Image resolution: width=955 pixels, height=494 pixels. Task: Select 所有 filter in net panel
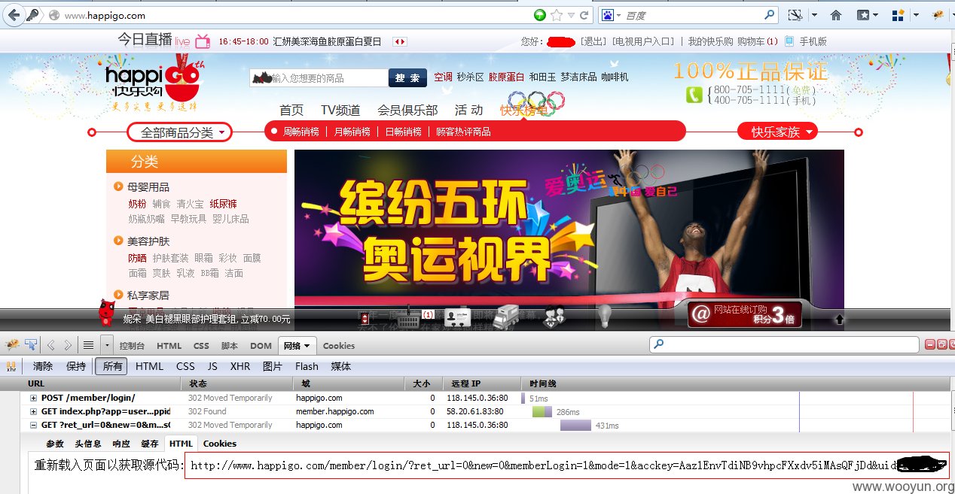coord(111,366)
